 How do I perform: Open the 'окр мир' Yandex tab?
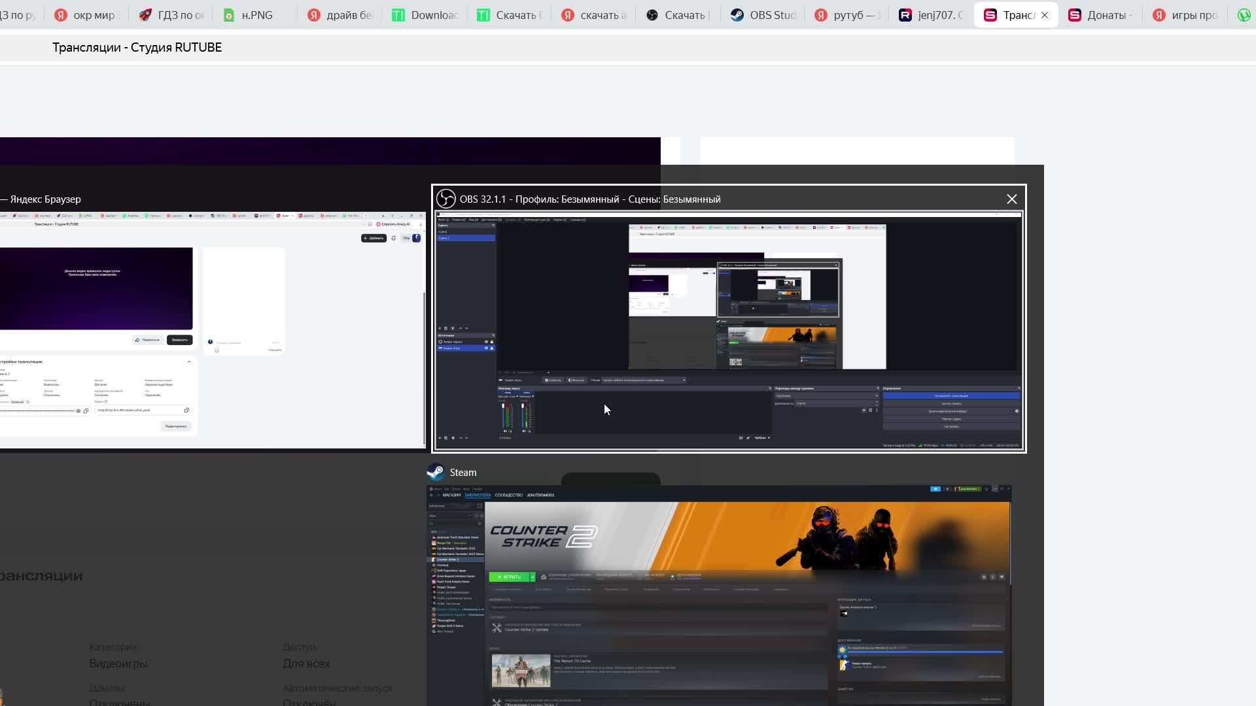pos(85,15)
